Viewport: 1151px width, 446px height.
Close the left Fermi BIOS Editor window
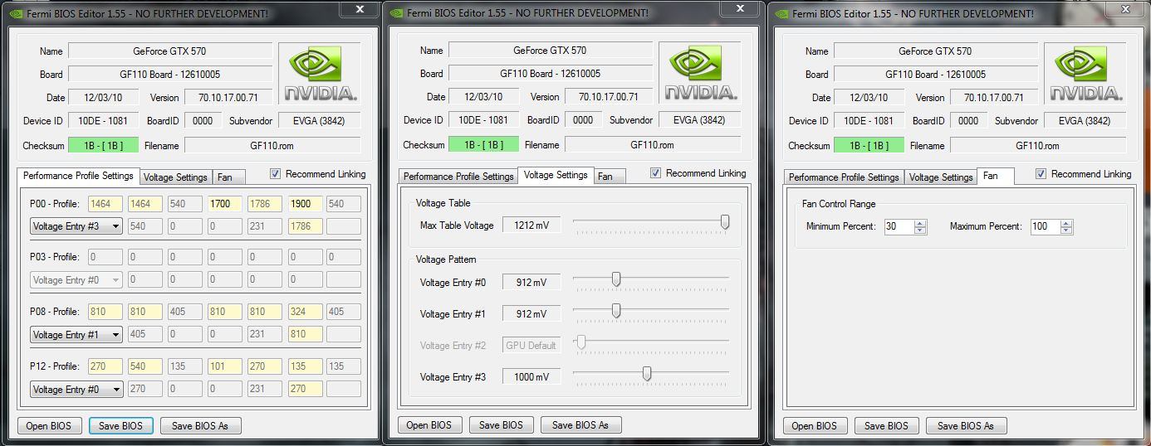pos(360,8)
